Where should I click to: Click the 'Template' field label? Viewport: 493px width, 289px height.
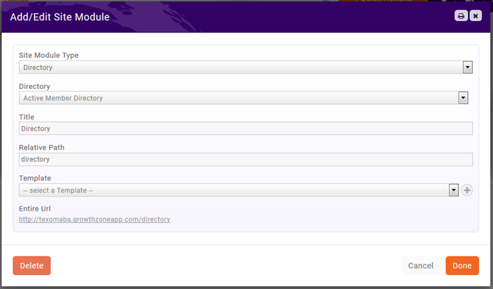pos(35,178)
